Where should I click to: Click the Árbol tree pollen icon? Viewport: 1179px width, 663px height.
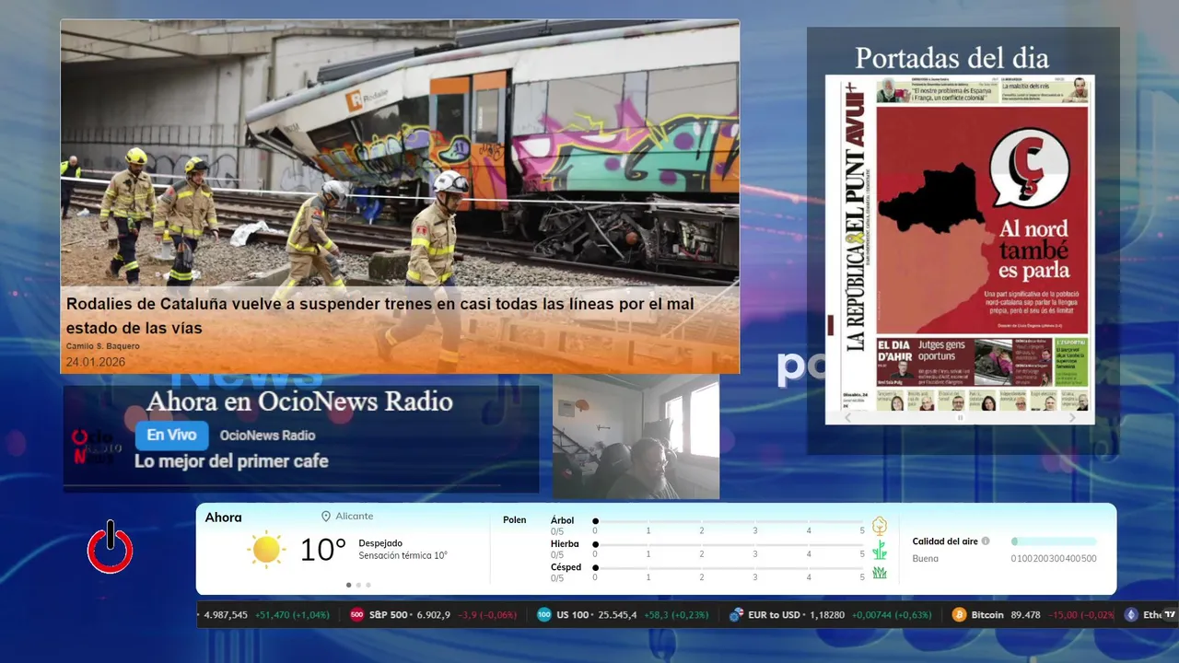click(880, 526)
